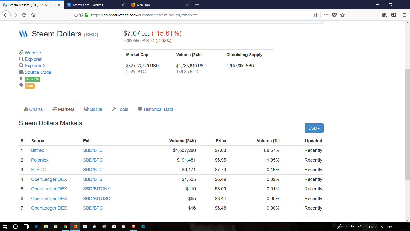Go to the Firefox home page
The width and height of the screenshot is (410, 231).
pyautogui.click(x=33, y=15)
